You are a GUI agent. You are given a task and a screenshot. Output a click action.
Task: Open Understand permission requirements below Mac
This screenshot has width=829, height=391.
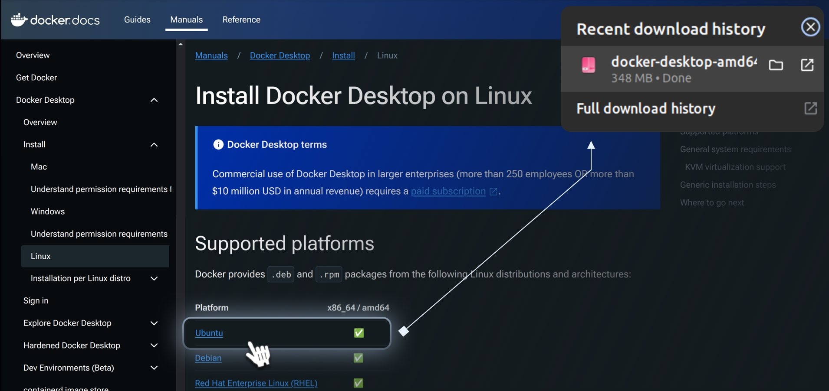pos(101,189)
